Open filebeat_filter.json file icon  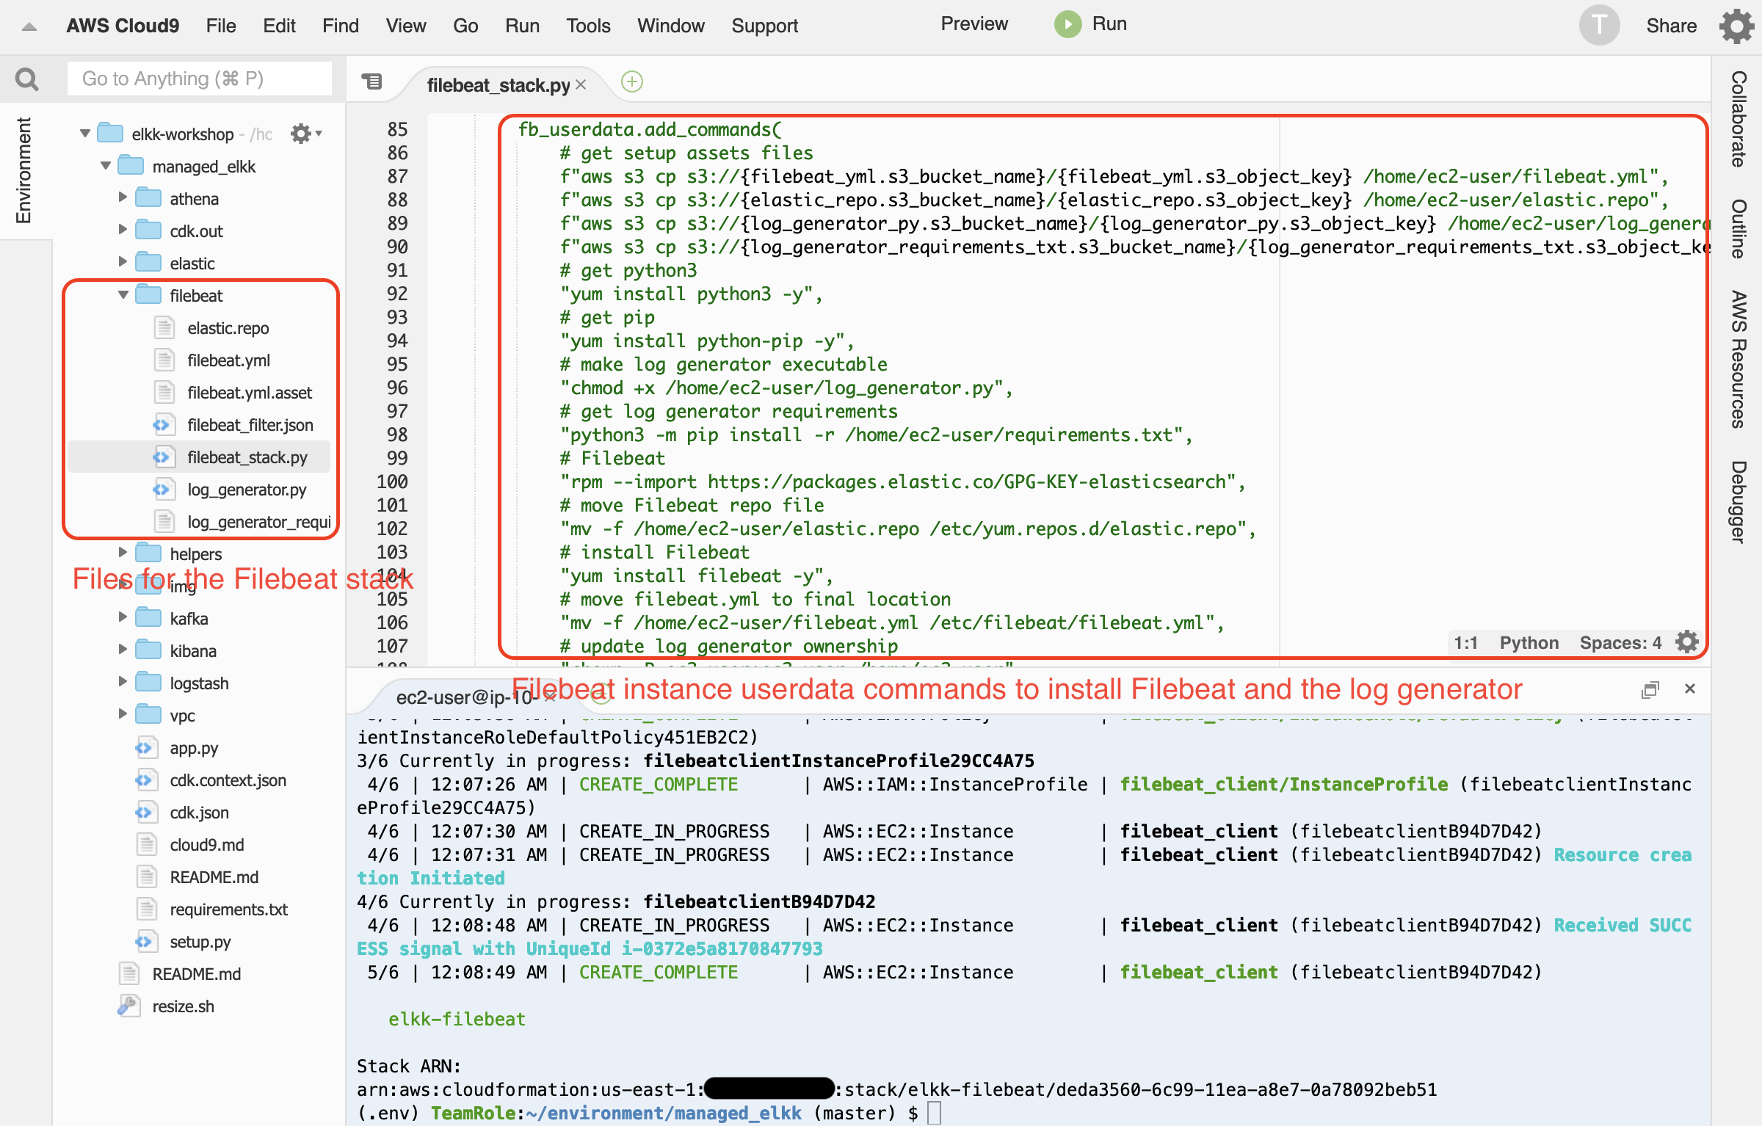click(163, 425)
